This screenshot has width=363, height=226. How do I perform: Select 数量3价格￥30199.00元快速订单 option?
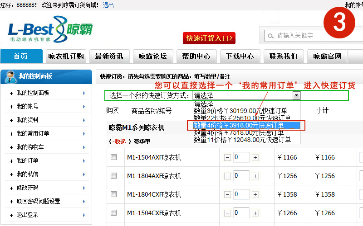[246, 111]
